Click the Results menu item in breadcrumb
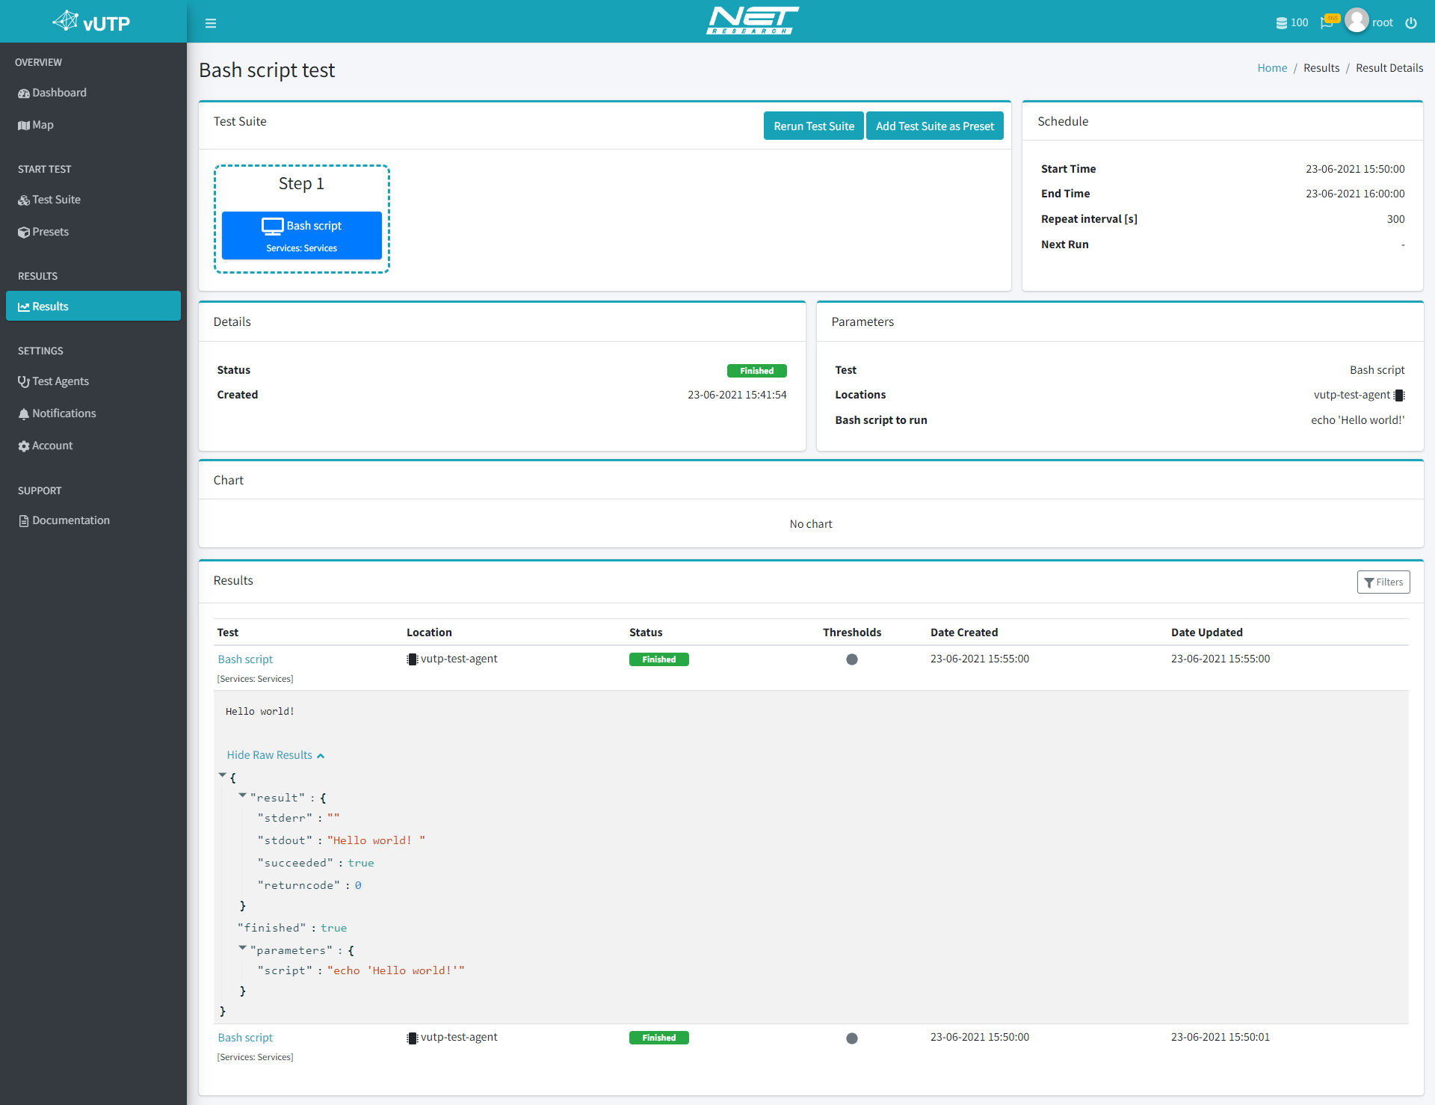The width and height of the screenshot is (1435, 1105). tap(1319, 69)
